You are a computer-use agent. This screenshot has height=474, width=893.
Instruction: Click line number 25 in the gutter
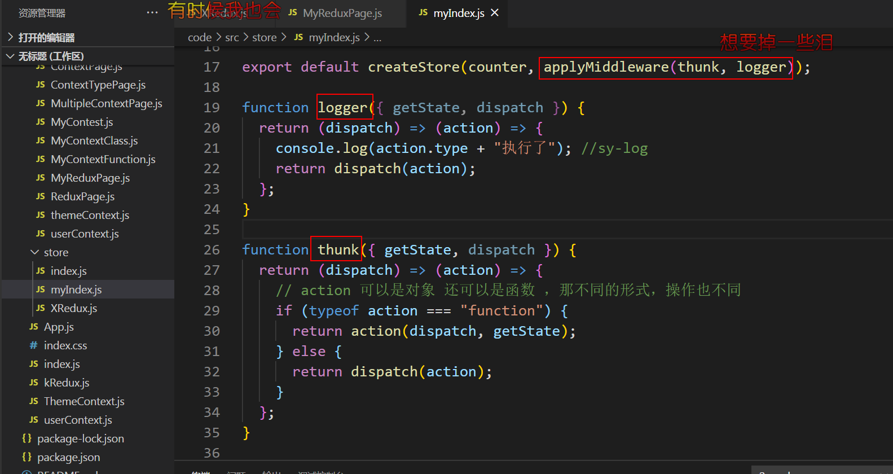click(x=212, y=230)
